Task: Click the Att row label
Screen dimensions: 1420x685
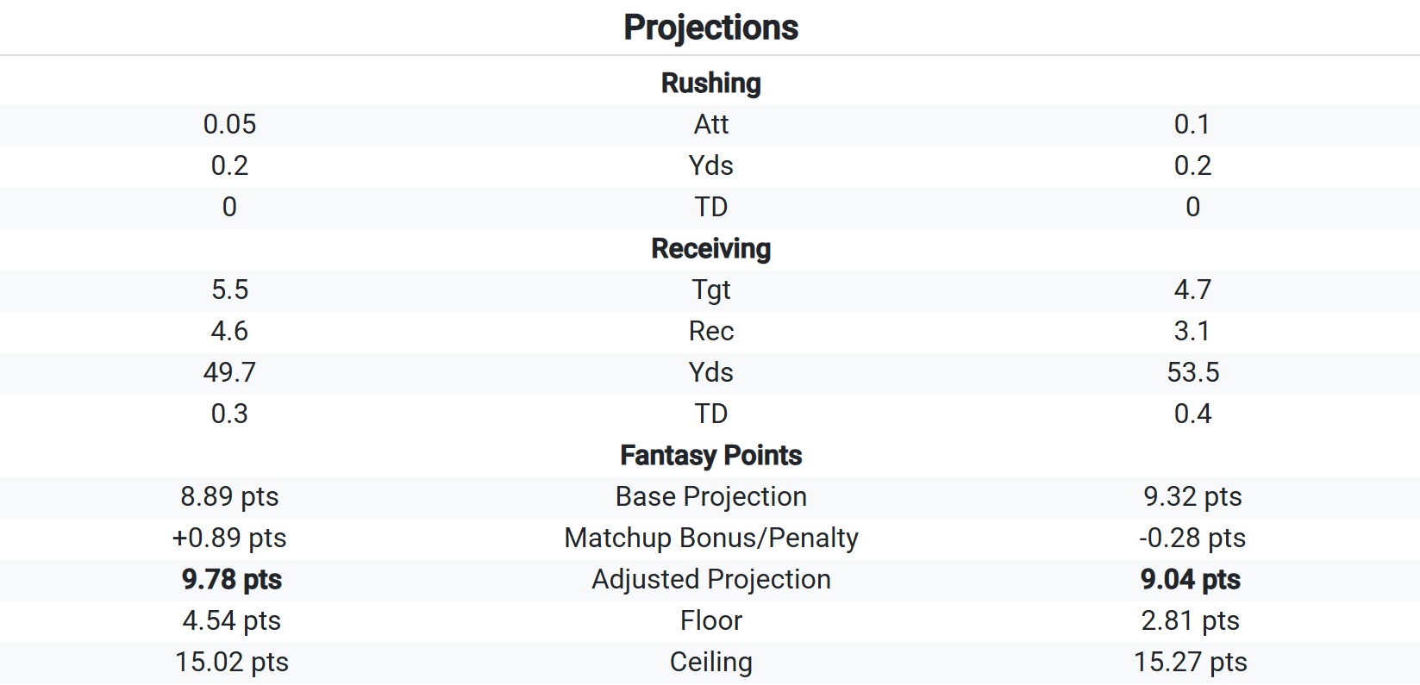Action: tap(710, 124)
